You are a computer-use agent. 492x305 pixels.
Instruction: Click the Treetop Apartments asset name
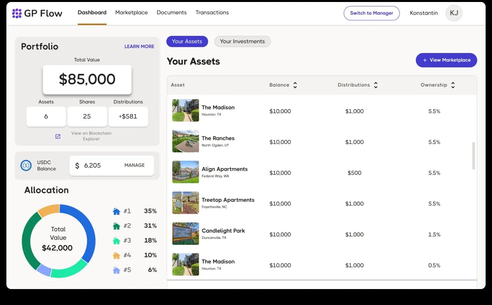pyautogui.click(x=228, y=200)
